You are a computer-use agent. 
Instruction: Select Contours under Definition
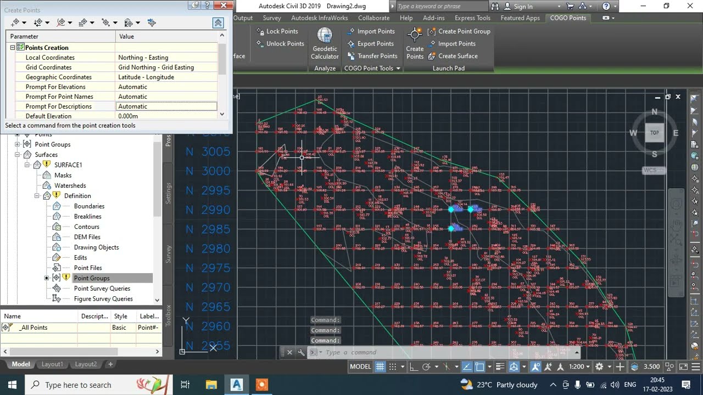[87, 227]
